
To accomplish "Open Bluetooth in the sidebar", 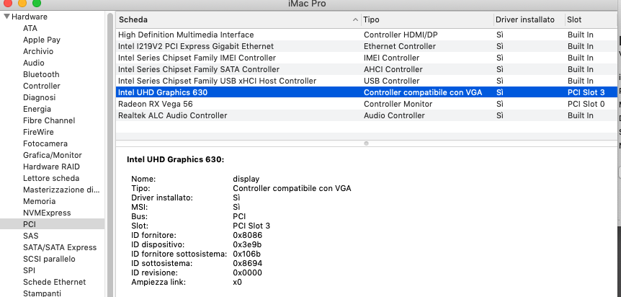I will [41, 74].
